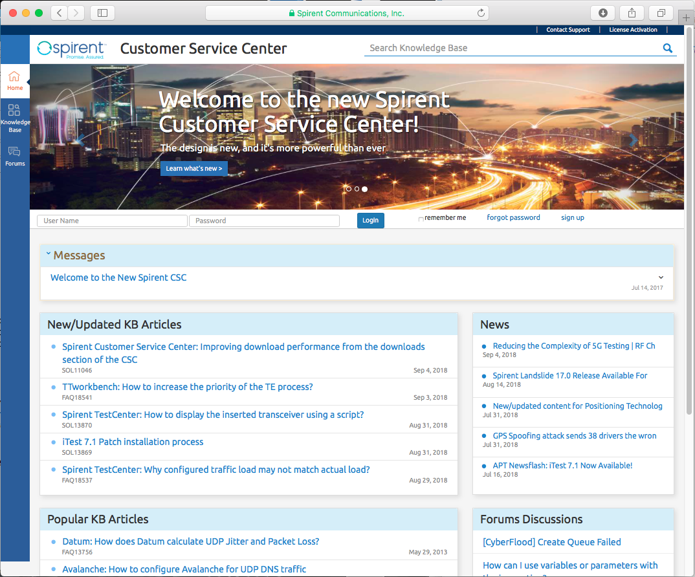Click the Safari address bar
Viewport: 695px width, 577px height.
click(x=347, y=13)
